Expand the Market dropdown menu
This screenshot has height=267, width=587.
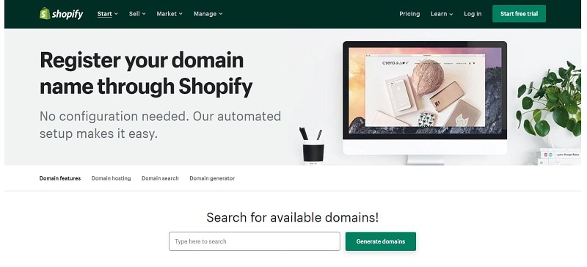[x=169, y=14]
